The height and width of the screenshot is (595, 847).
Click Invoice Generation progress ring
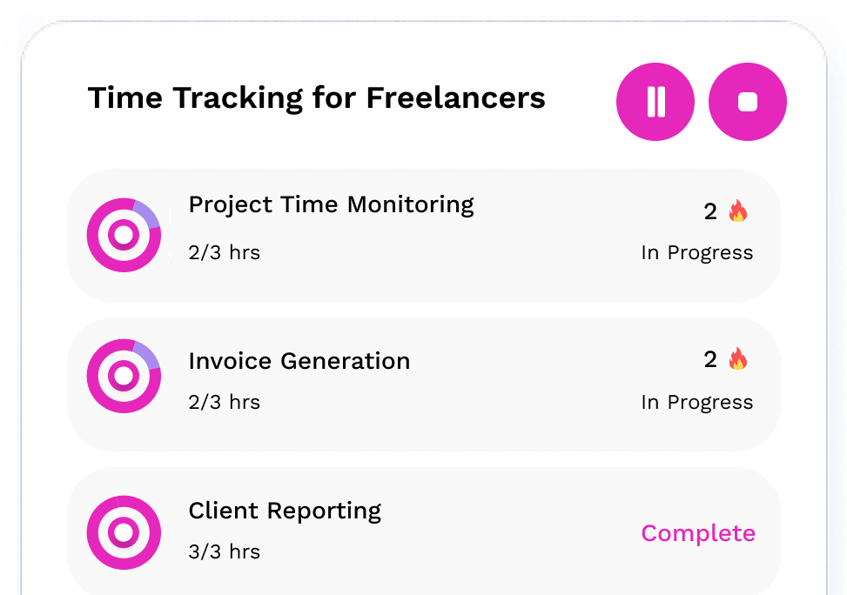[124, 376]
